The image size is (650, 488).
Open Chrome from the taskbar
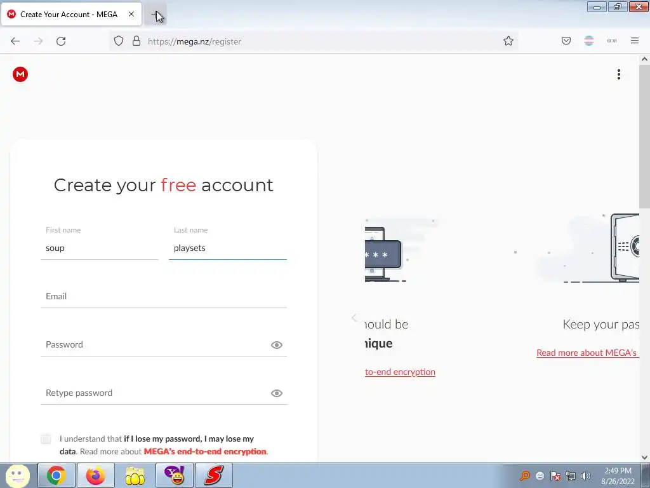click(56, 475)
